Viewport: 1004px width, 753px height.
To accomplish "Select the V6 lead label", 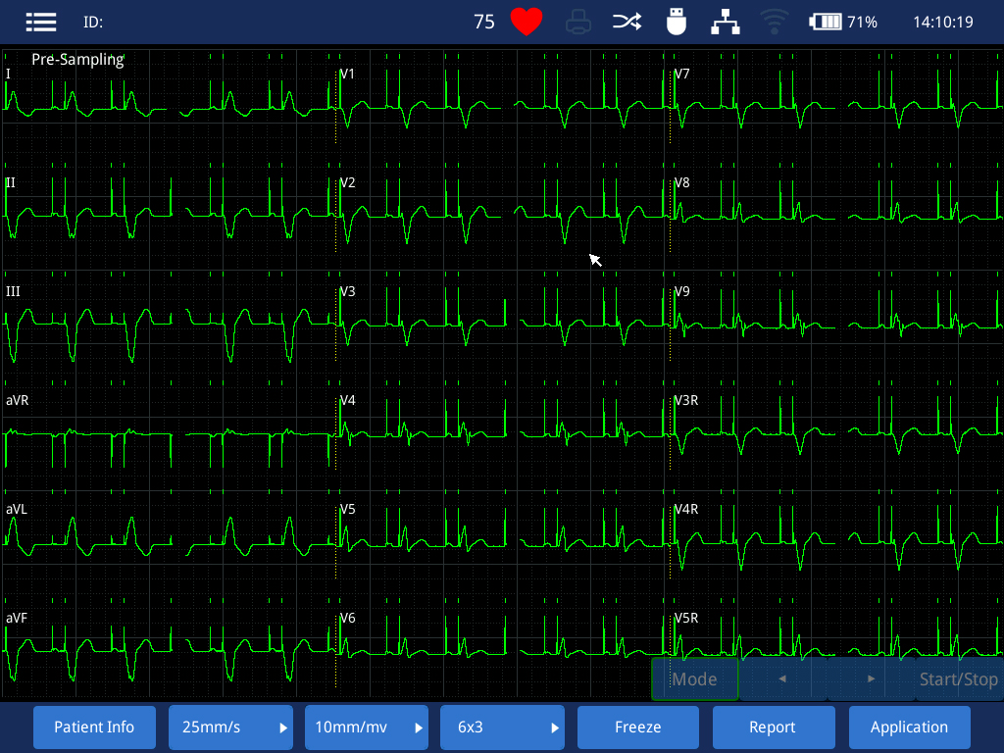I will pyautogui.click(x=347, y=618).
